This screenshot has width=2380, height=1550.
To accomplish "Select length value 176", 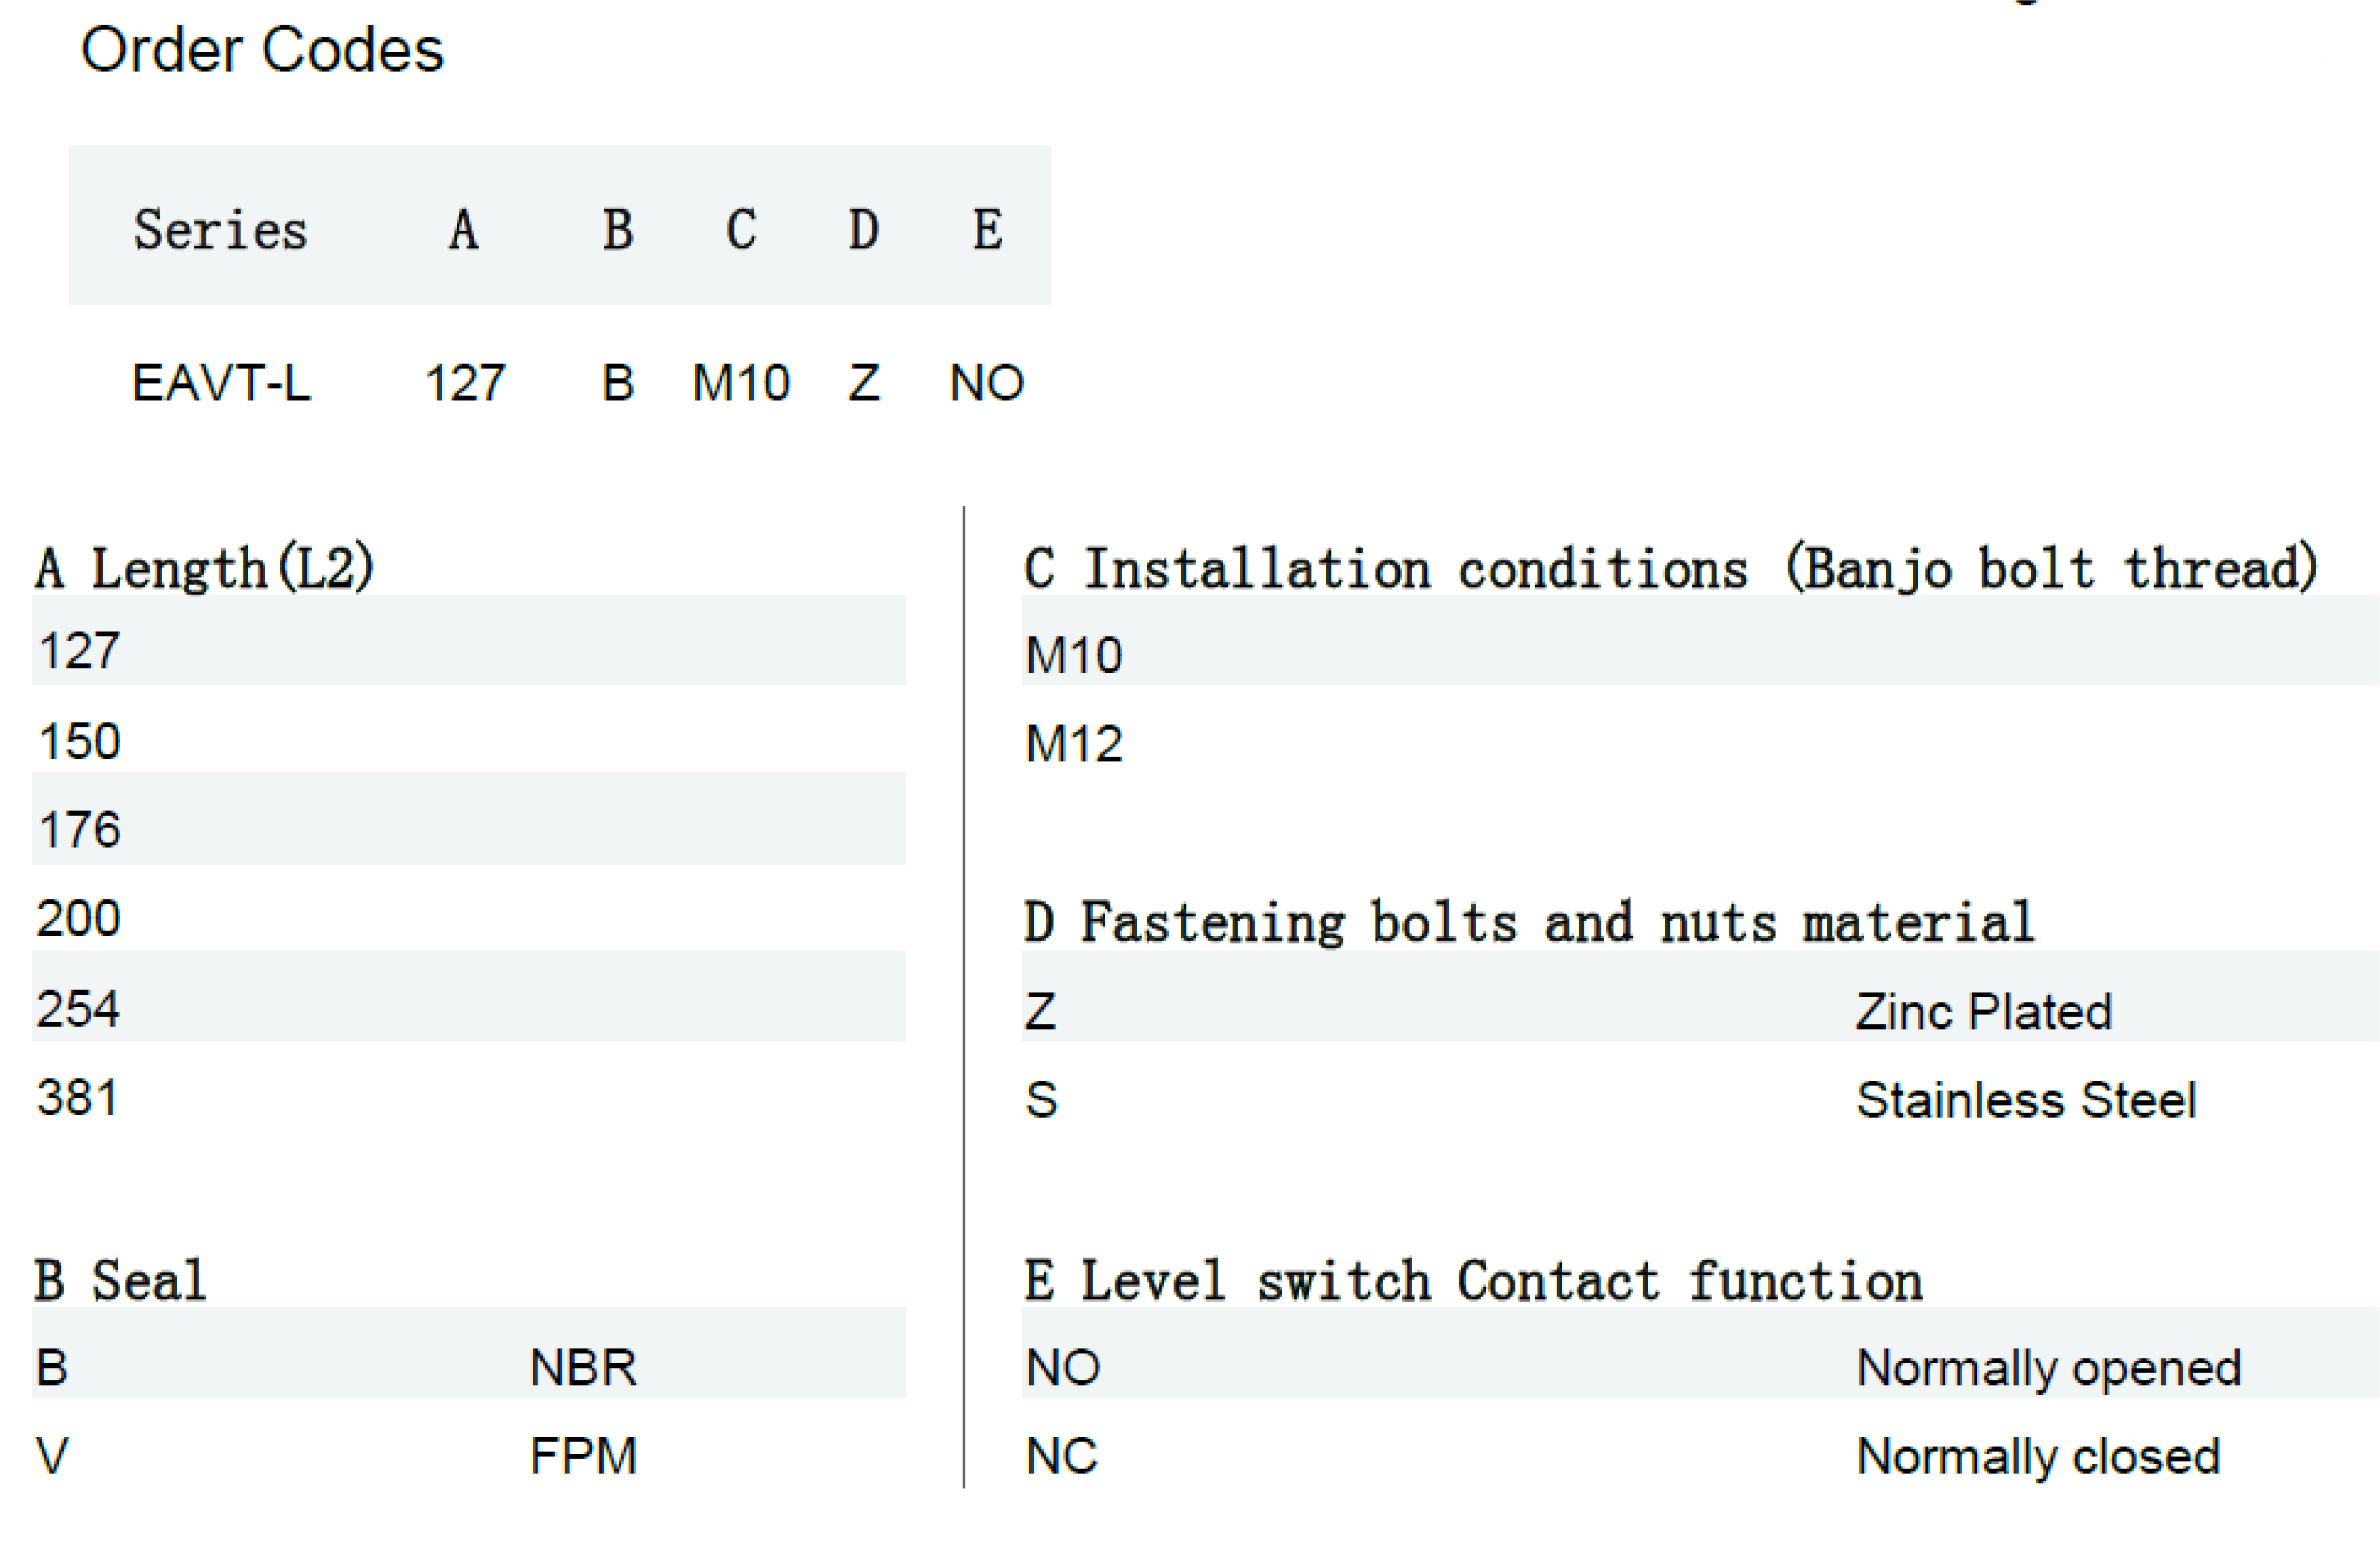I will (x=79, y=829).
